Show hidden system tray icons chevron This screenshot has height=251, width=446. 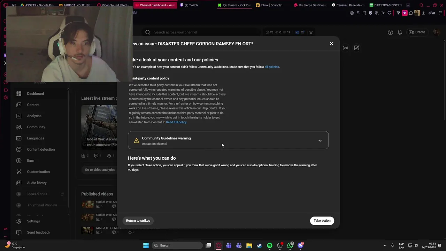coord(385,245)
